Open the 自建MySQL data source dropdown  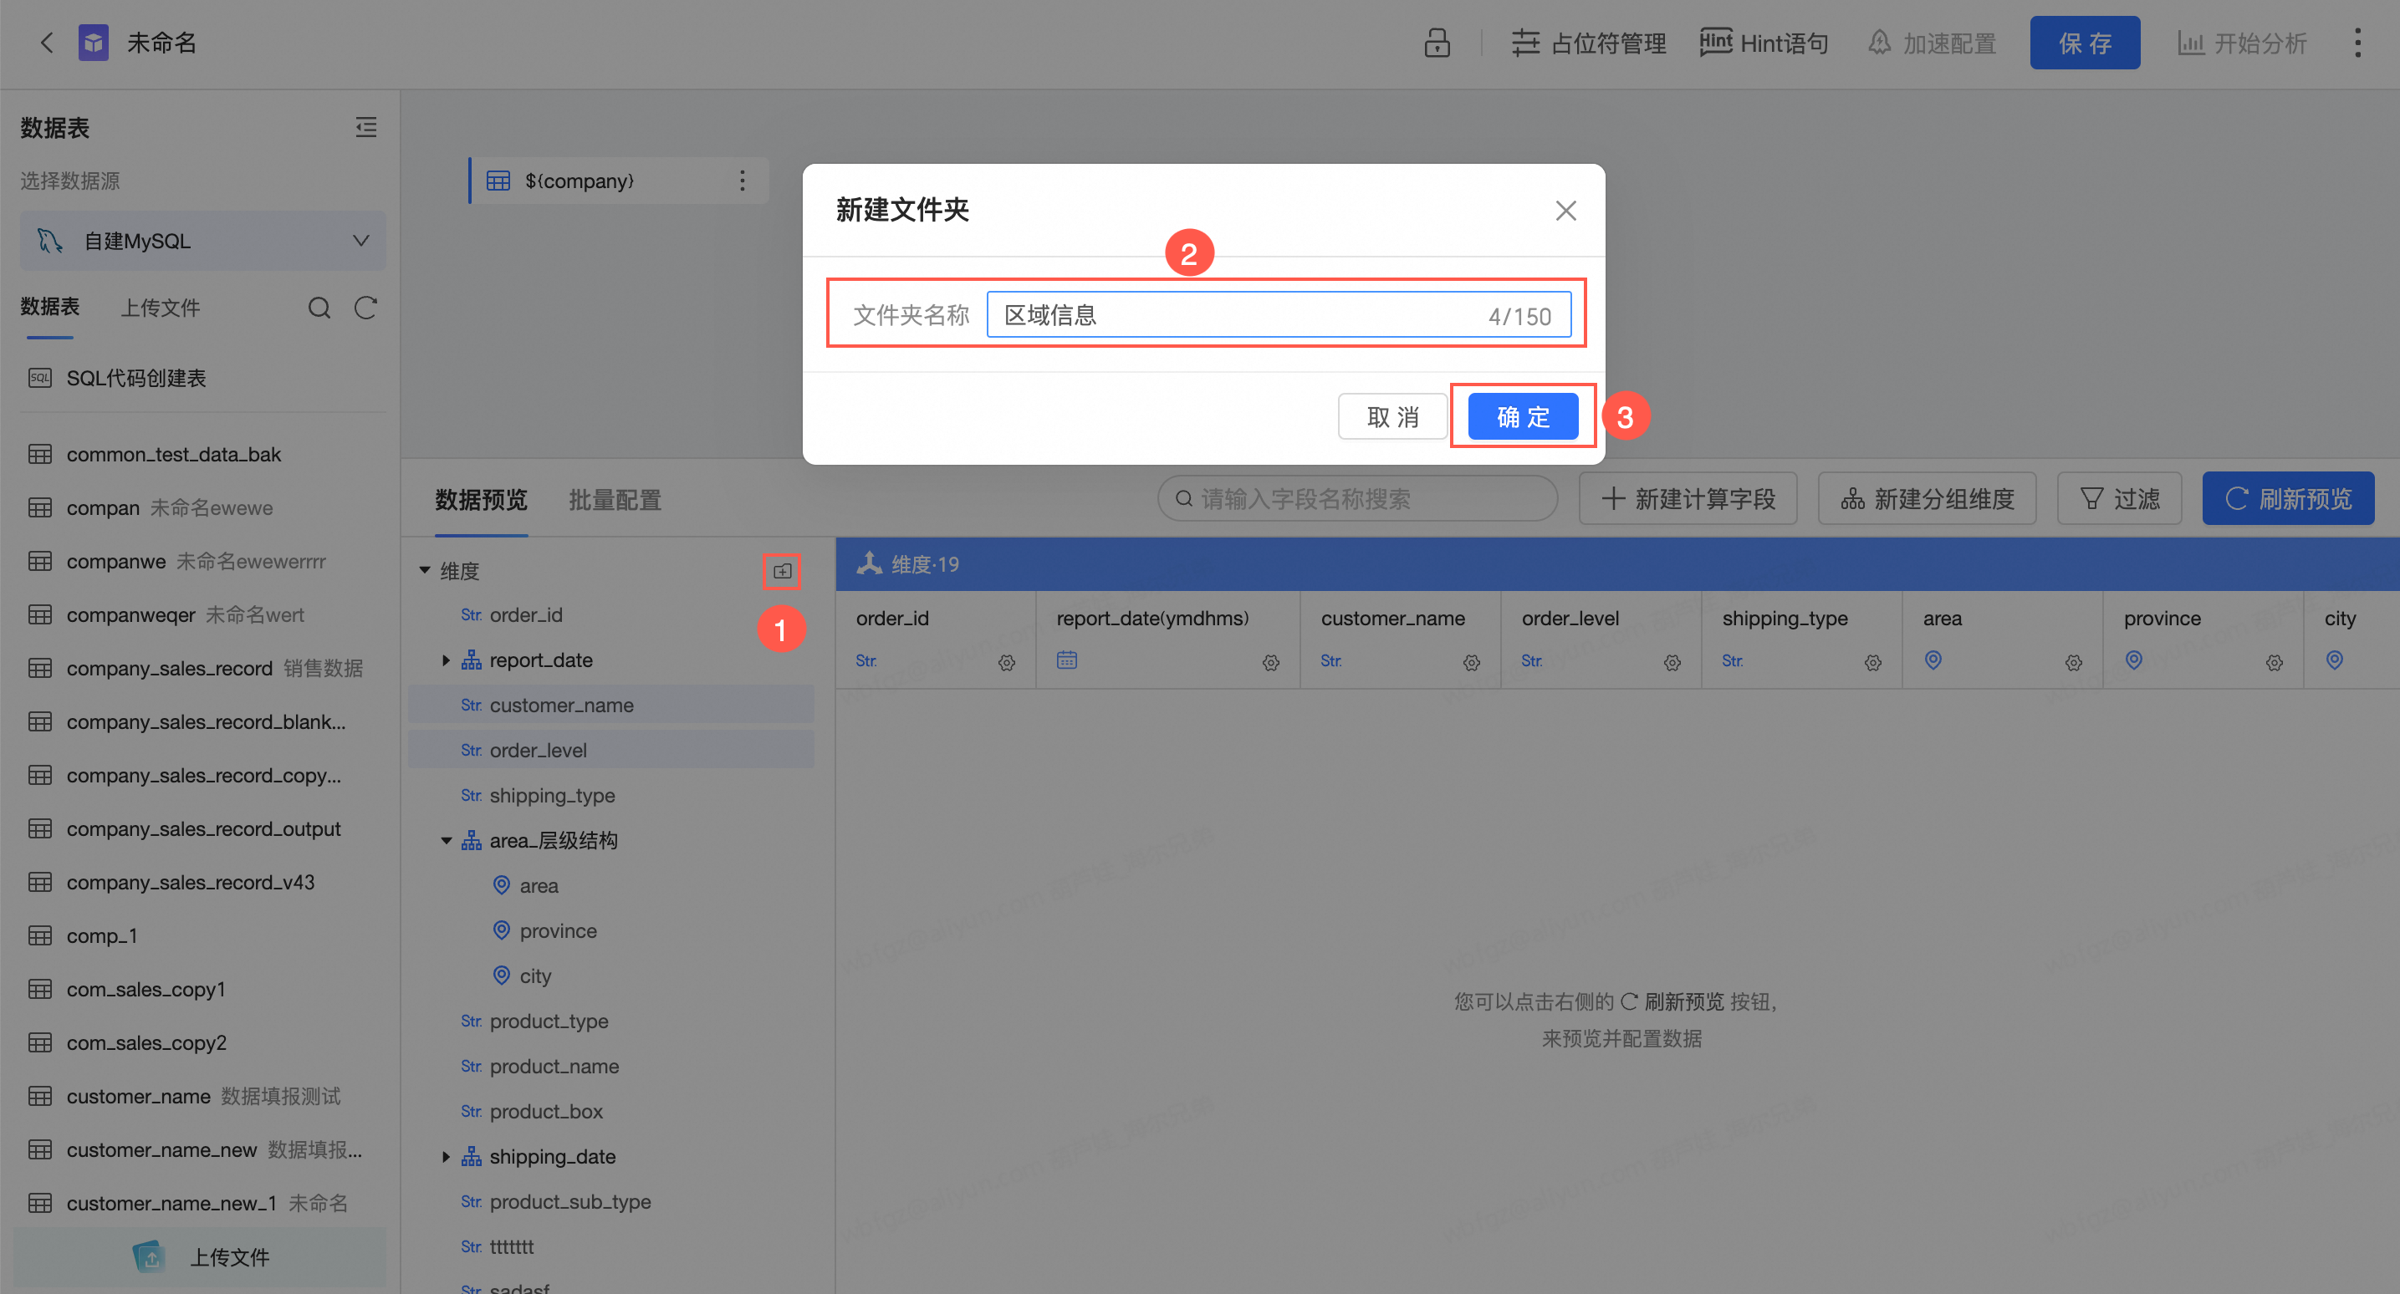203,242
